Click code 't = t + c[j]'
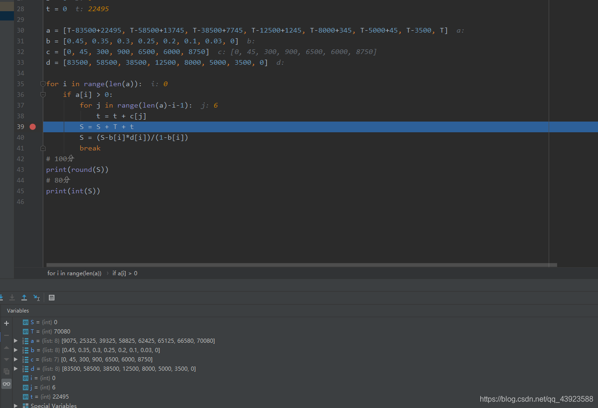 click(x=121, y=116)
